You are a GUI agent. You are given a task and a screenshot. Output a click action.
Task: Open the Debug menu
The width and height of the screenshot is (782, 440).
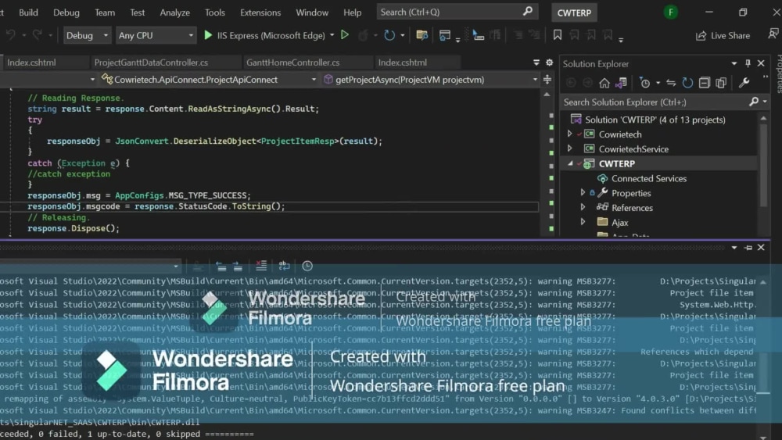[x=66, y=13]
